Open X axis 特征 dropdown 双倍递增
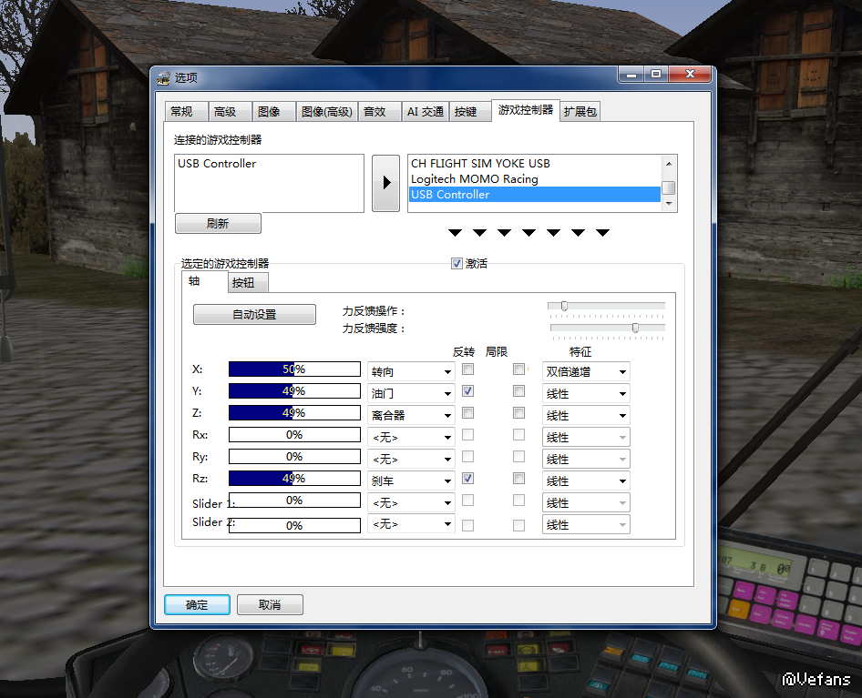This screenshot has height=698, width=862. [586, 372]
